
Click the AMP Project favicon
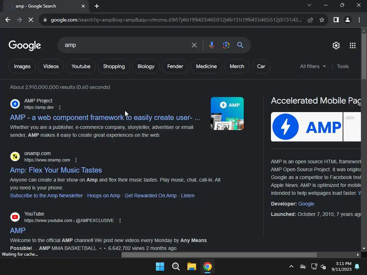(x=15, y=104)
